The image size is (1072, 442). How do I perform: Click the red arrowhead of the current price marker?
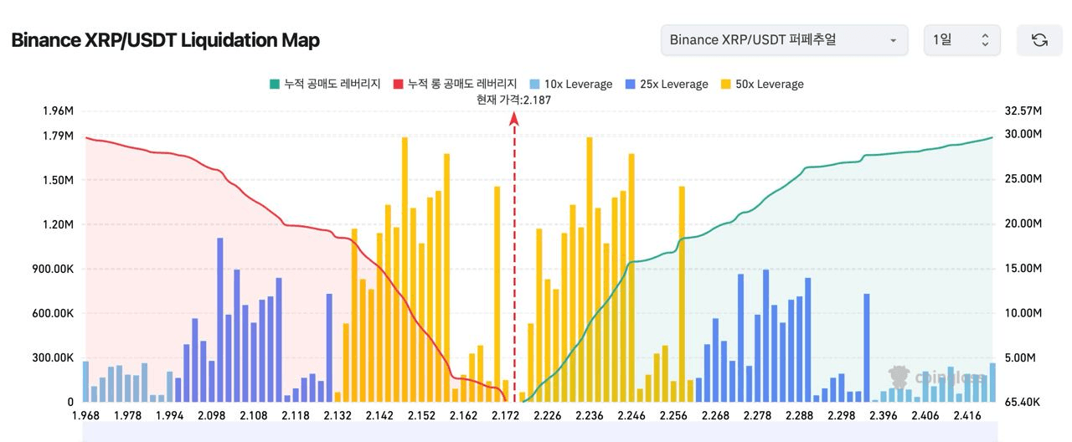tap(514, 119)
